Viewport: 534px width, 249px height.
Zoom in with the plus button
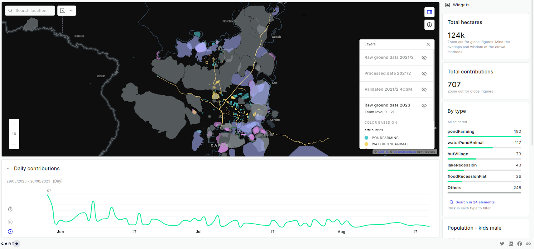[x=14, y=124]
